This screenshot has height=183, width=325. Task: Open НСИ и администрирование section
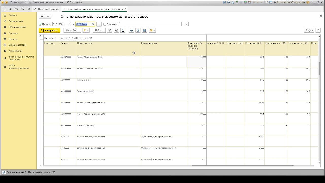[x=19, y=67]
